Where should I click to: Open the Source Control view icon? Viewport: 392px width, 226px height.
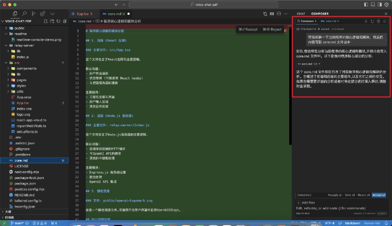pyautogui.click(x=33, y=14)
